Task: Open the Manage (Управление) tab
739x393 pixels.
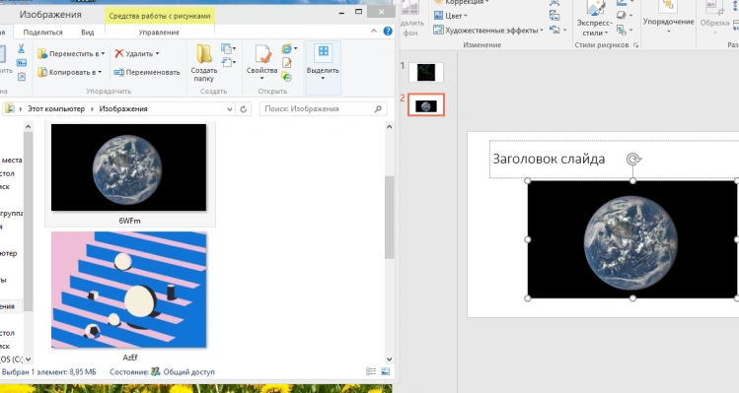Action: 159,33
